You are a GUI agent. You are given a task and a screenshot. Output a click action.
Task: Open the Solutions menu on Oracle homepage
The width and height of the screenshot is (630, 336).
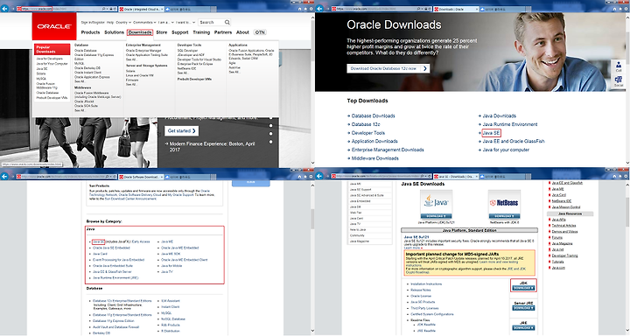(114, 32)
